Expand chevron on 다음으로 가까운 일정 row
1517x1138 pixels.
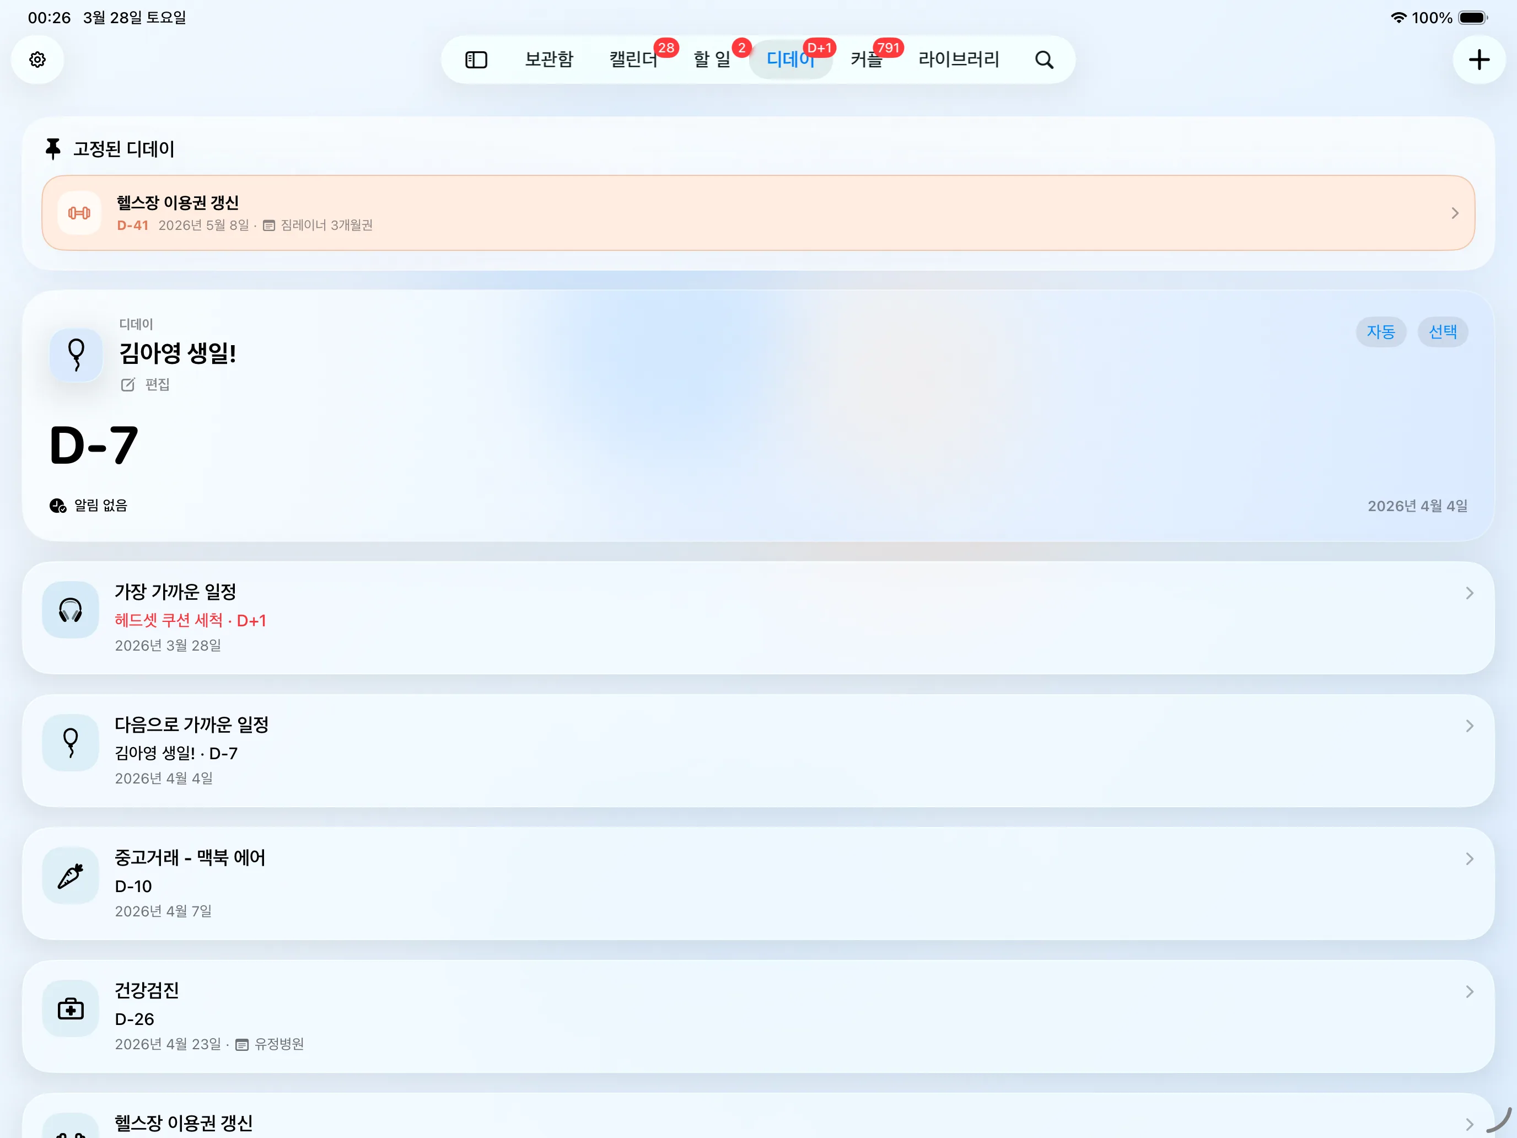click(1469, 727)
